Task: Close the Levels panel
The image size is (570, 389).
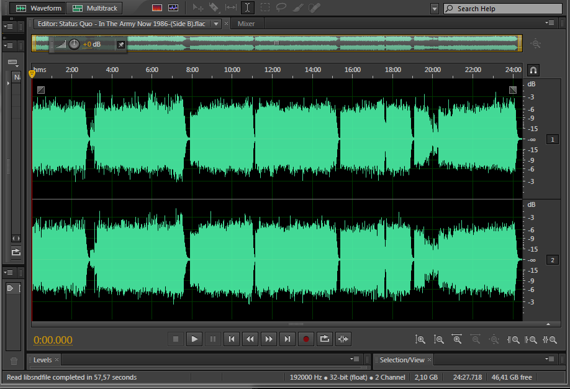Action: point(57,360)
